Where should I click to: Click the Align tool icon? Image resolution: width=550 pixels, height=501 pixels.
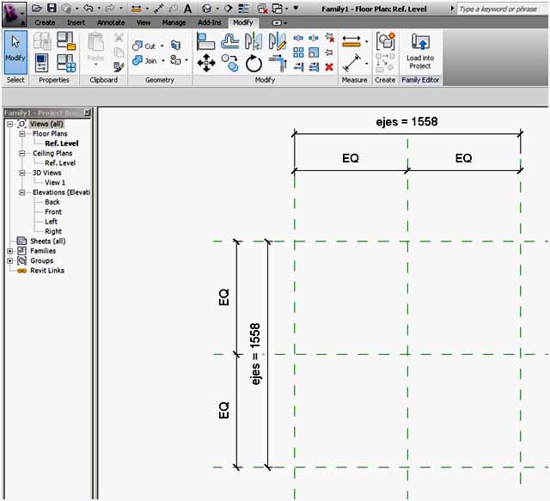206,41
